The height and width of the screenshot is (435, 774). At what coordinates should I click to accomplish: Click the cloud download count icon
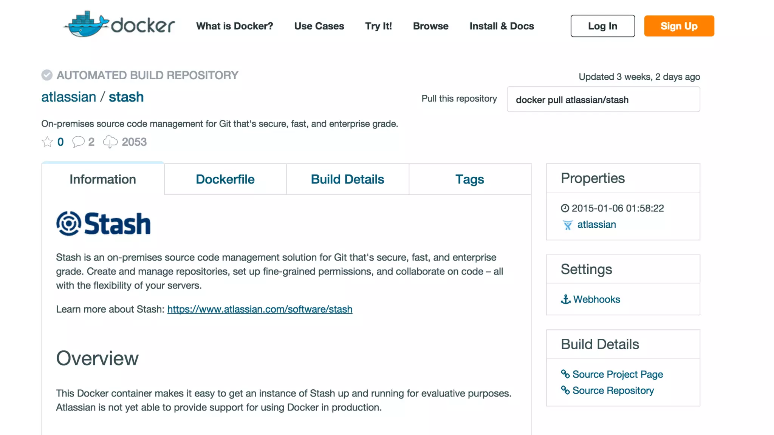pos(110,142)
